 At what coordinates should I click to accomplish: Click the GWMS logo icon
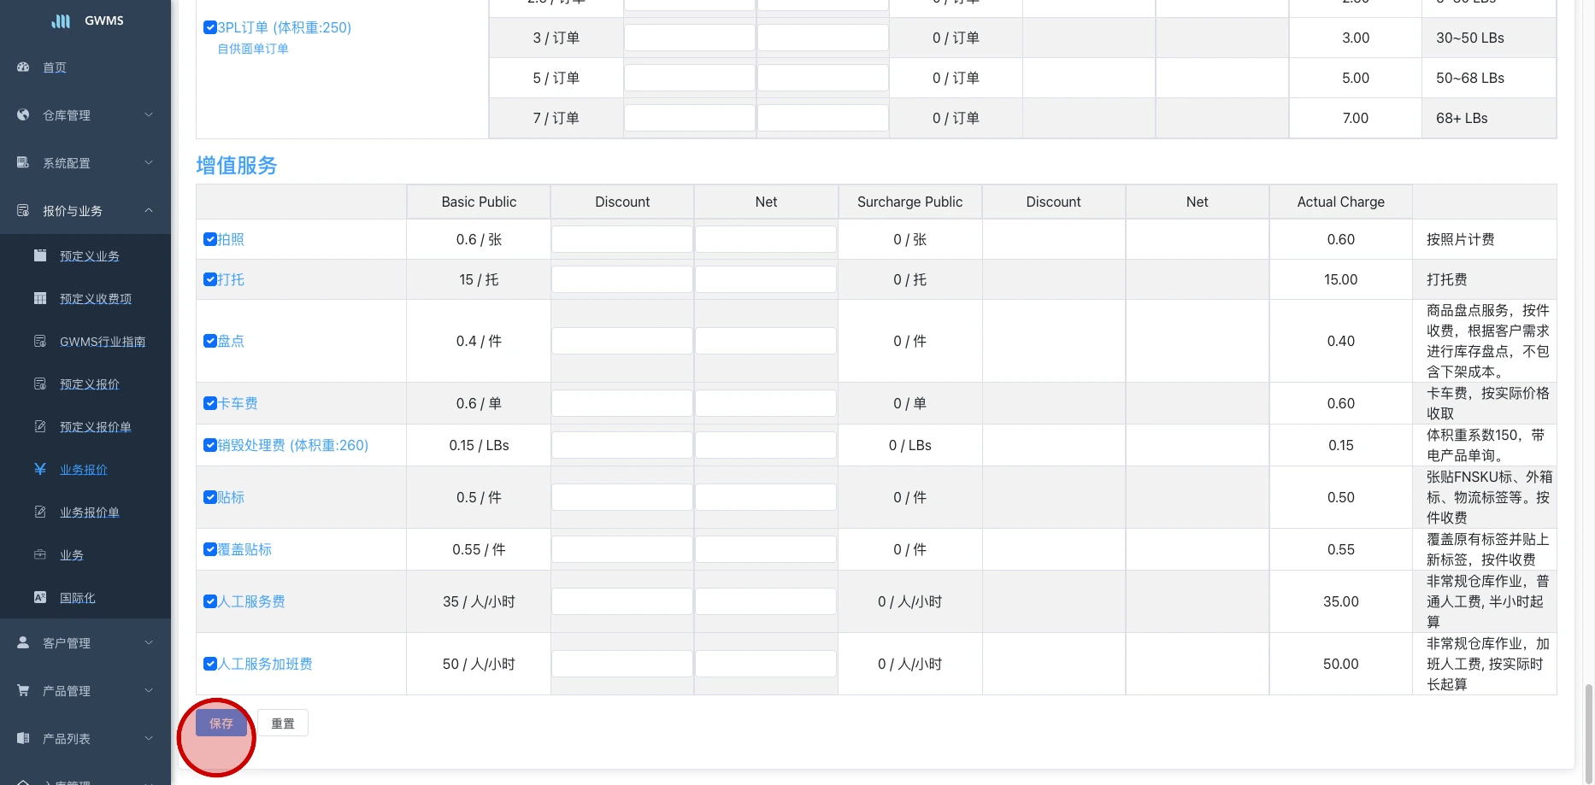(61, 21)
